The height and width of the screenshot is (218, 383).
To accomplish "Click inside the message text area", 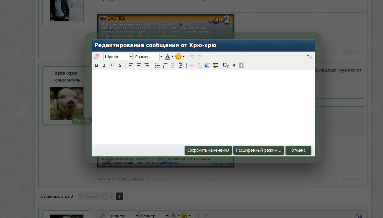I will [203, 107].
